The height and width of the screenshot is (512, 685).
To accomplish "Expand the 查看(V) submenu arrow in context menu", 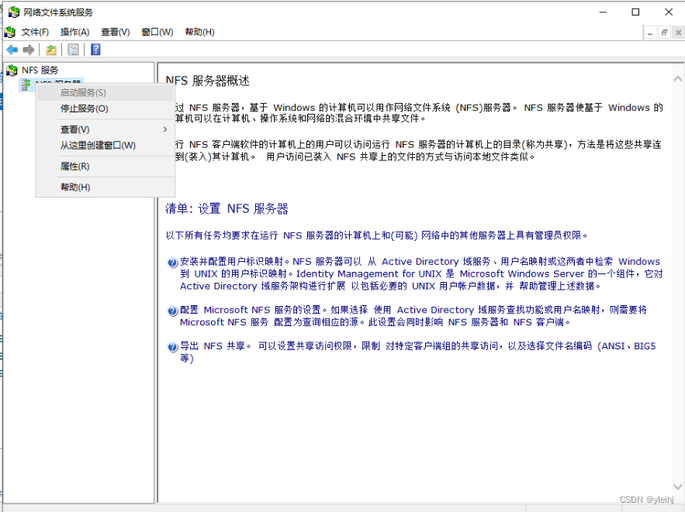I will point(164,129).
